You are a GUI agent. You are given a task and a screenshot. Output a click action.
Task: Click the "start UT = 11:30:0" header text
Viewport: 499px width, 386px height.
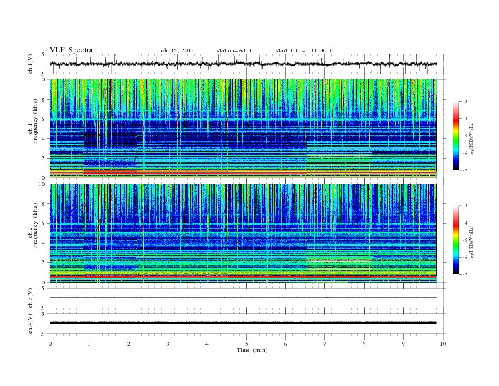(x=304, y=50)
